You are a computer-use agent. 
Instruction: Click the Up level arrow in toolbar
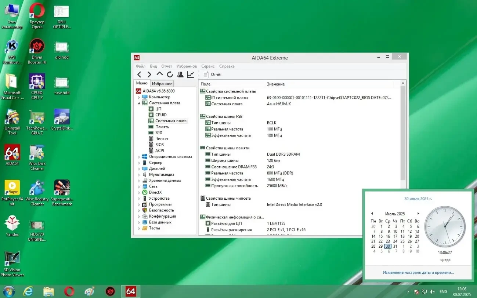click(159, 74)
